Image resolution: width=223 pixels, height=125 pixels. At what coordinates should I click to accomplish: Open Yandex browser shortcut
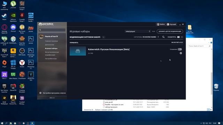(x=22, y=64)
